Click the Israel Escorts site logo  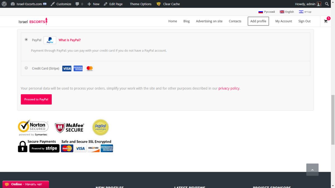[33, 21]
